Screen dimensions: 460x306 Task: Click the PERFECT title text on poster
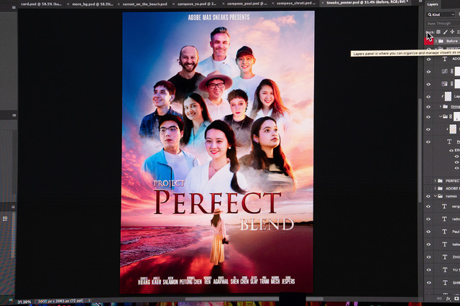[217, 202]
